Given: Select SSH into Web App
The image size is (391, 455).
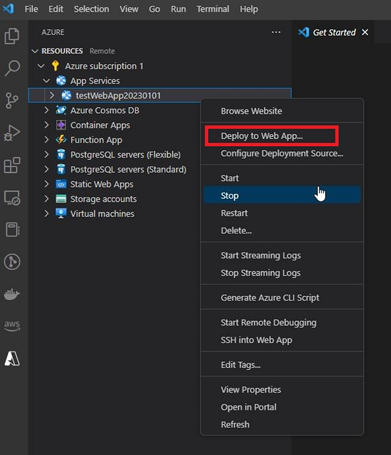Looking at the screenshot, I should point(282,340).
